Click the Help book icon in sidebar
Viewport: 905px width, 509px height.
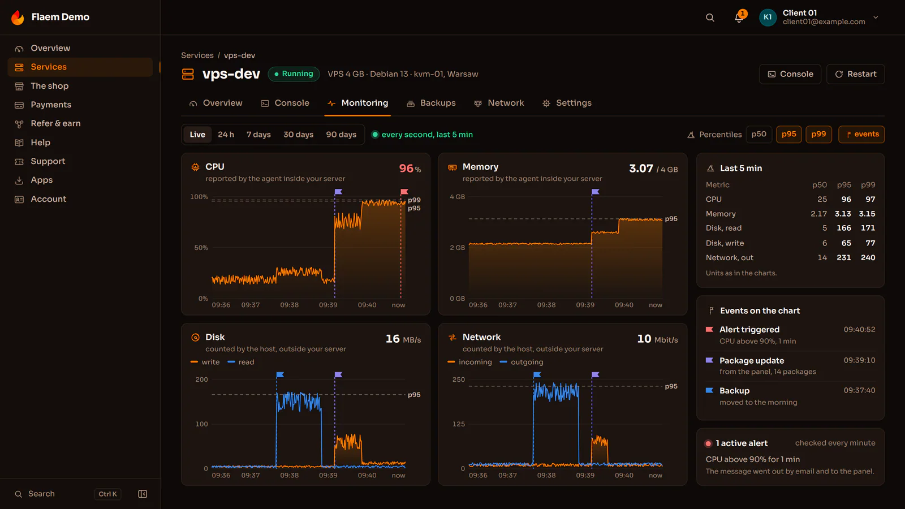[x=19, y=143]
